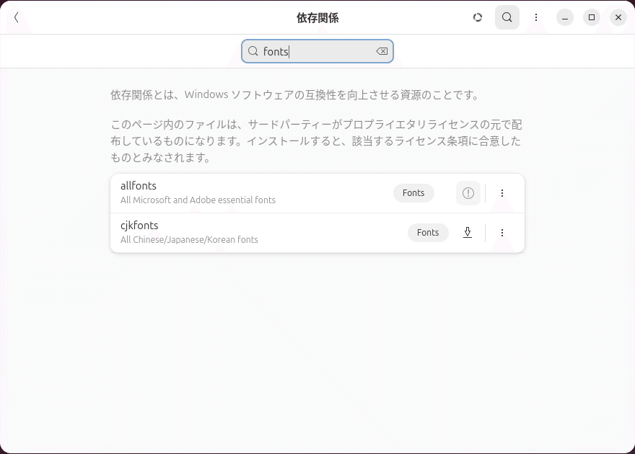Toggle the search button in header bar
The image size is (635, 454).
[x=507, y=17]
